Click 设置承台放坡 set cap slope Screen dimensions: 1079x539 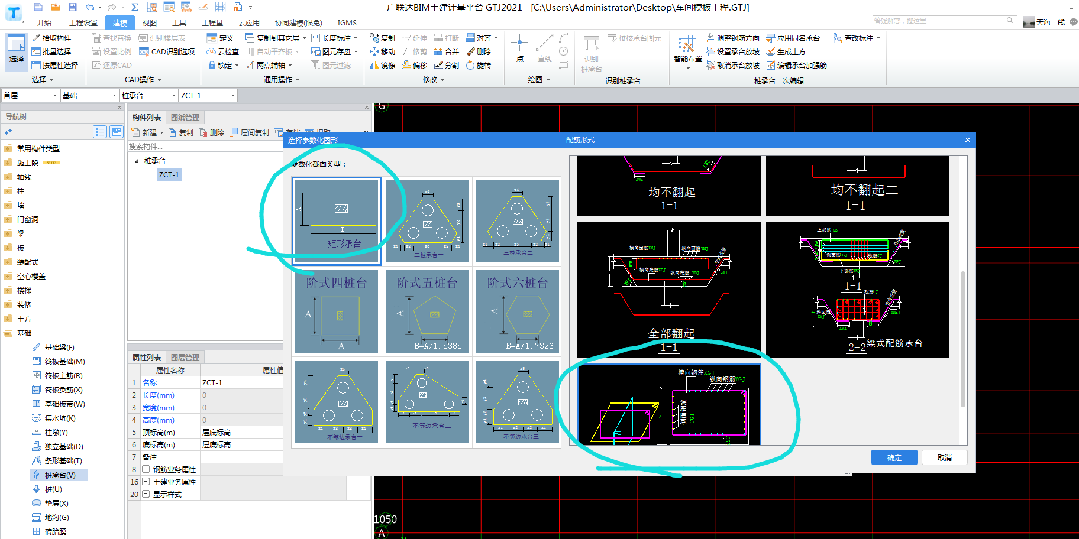point(732,51)
